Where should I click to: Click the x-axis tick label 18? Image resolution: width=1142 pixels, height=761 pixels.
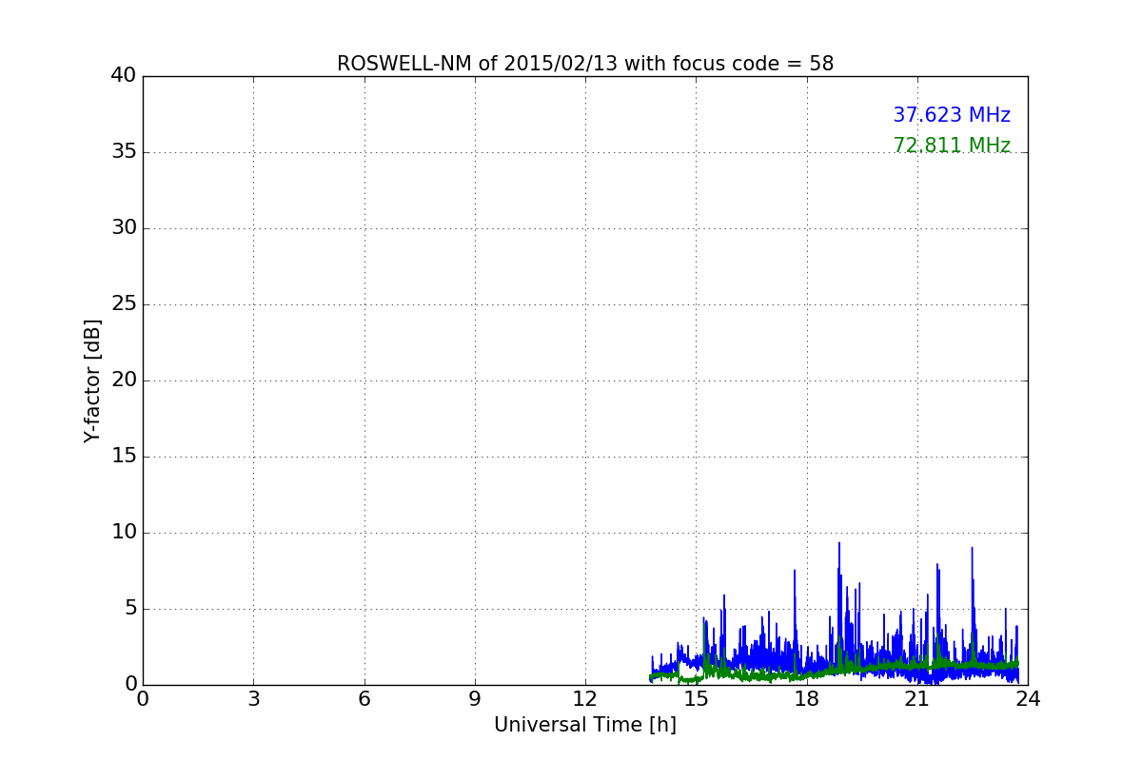807,699
